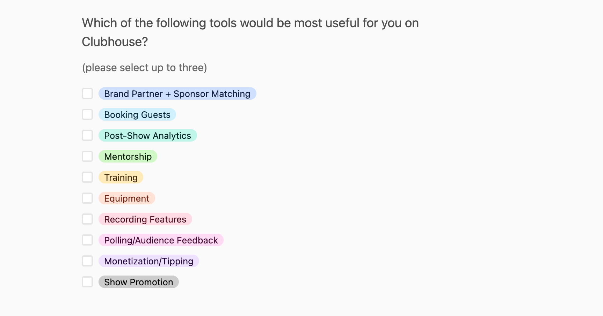Pick the yellow Training label
Viewport: 603px width, 316px height.
tap(121, 177)
